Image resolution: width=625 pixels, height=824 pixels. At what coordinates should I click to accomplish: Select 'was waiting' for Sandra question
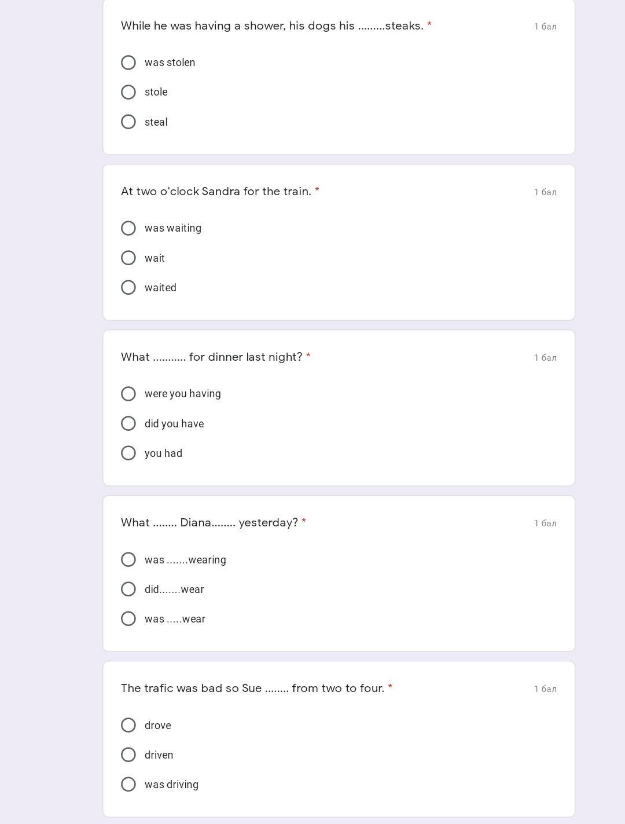(x=128, y=228)
